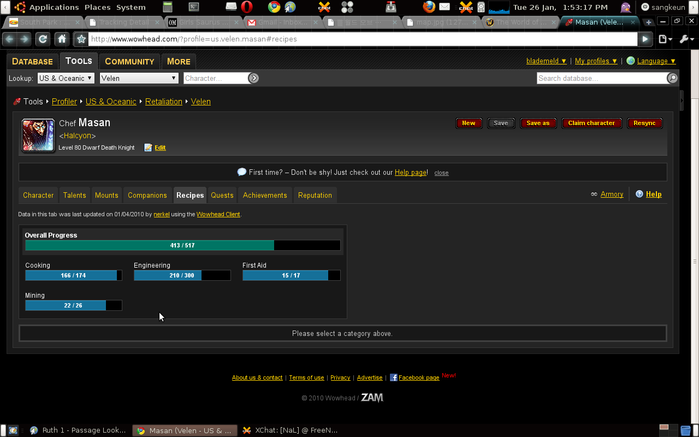The image size is (699, 437).
Task: Launch Firefox from the top panel
Action: click(429, 7)
